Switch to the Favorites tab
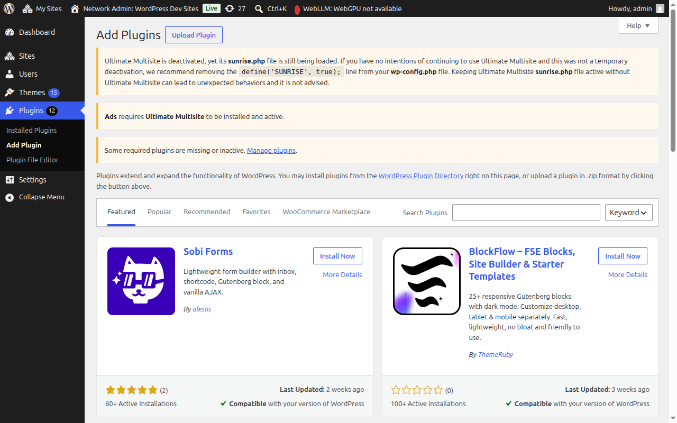This screenshot has width=677, height=423. click(257, 212)
